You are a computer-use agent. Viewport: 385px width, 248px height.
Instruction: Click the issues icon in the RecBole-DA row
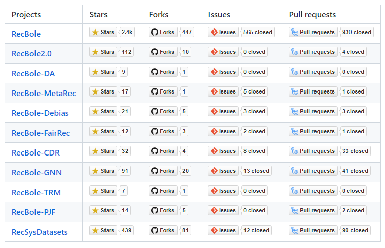point(214,72)
